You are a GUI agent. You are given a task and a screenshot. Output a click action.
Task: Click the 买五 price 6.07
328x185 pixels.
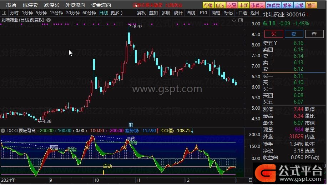click(298, 102)
